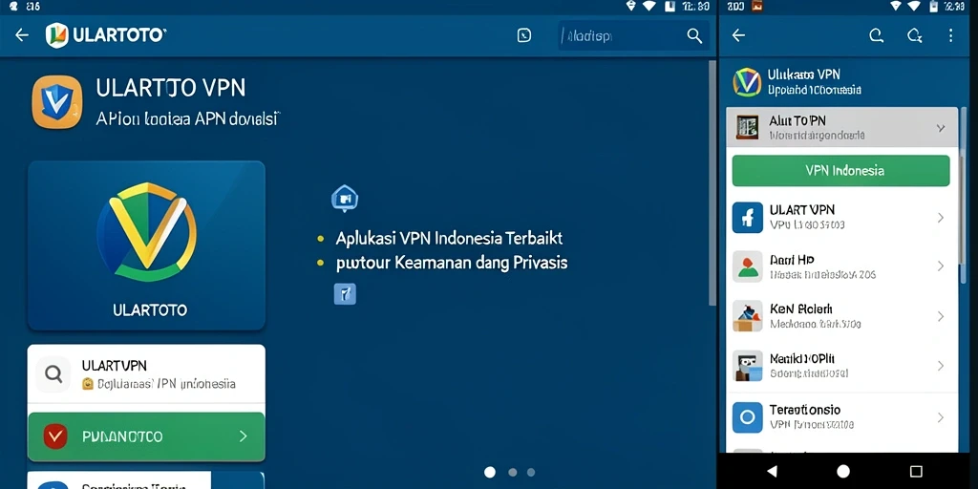
Task: Click the blue circle icon in Teraotionsio row
Action: [747, 417]
